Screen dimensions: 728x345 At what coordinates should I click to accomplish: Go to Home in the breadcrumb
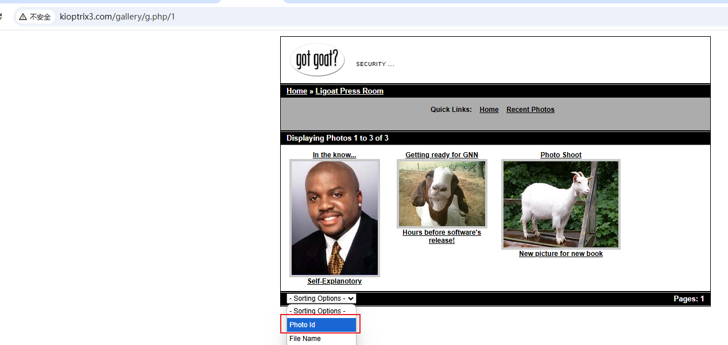(297, 91)
